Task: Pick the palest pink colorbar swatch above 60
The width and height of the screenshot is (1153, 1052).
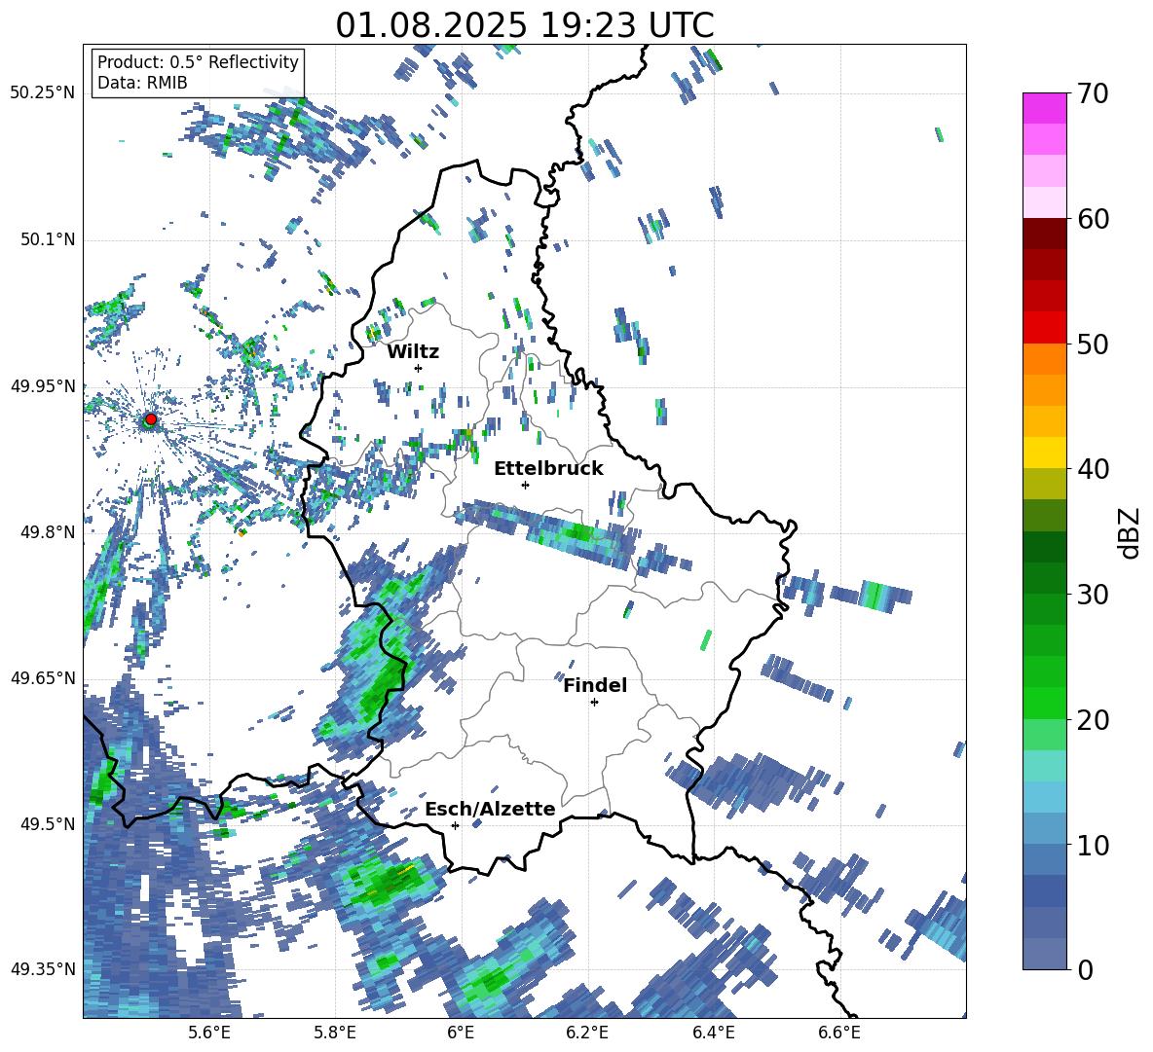Action: (1044, 202)
